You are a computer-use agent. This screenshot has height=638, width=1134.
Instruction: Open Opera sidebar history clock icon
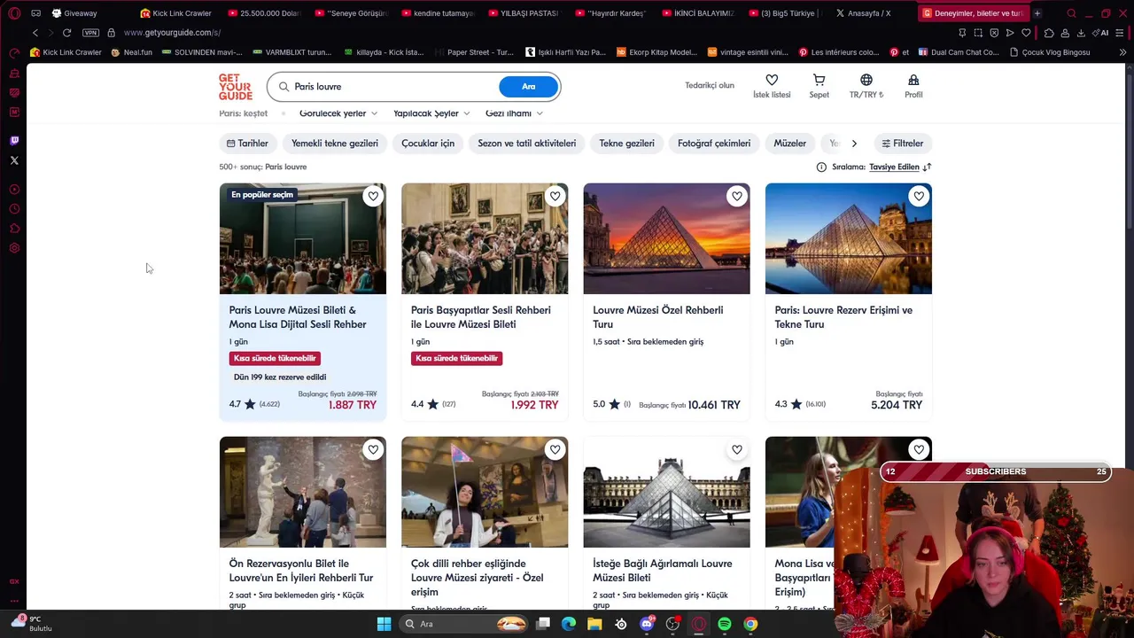[x=14, y=209]
